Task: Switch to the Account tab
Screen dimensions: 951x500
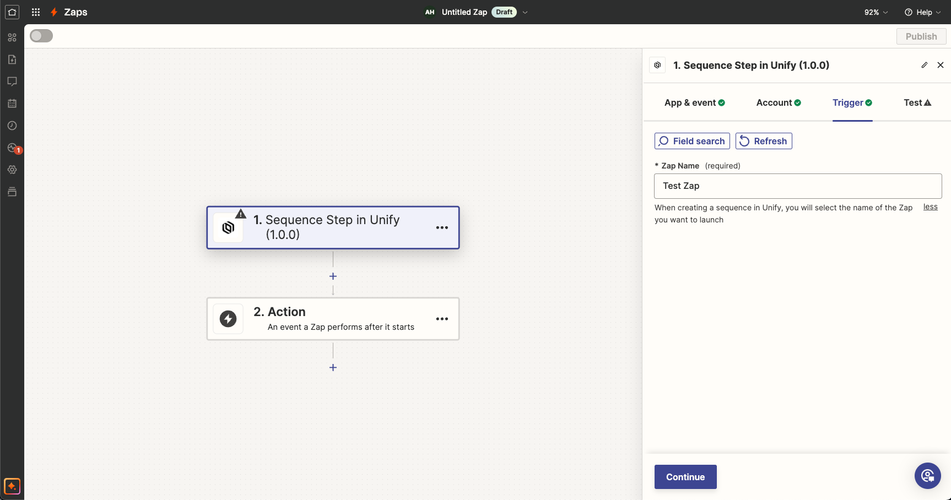Action: [x=777, y=102]
